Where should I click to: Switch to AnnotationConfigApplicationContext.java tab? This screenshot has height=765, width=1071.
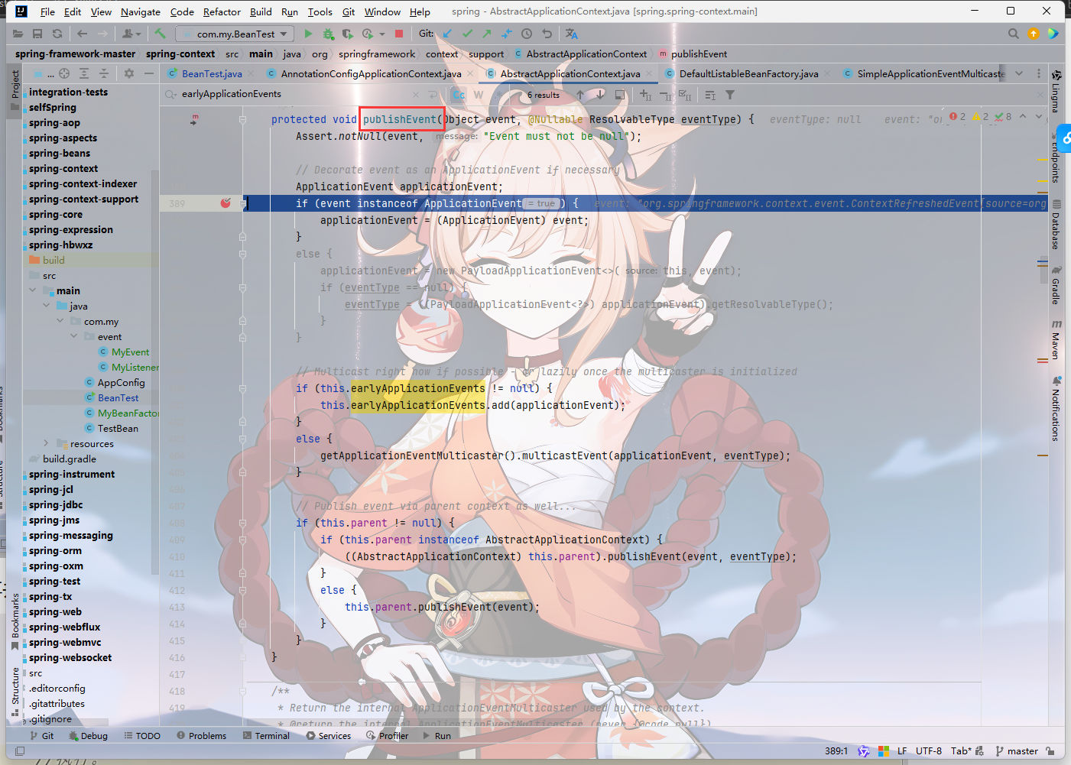pyautogui.click(x=370, y=73)
